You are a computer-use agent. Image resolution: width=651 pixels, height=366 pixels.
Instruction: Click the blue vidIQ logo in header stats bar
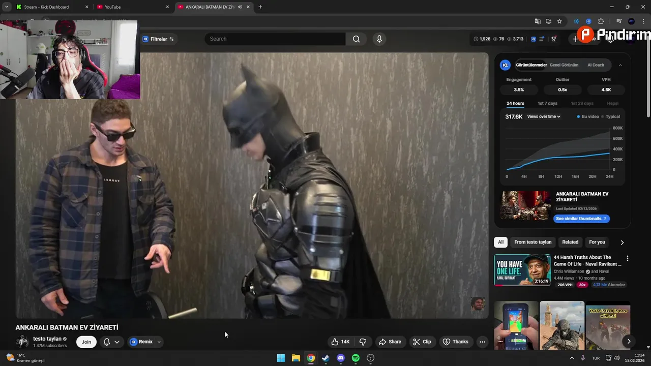533,39
